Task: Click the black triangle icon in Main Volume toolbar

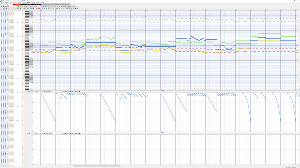Action: pyautogui.click(x=65, y=133)
